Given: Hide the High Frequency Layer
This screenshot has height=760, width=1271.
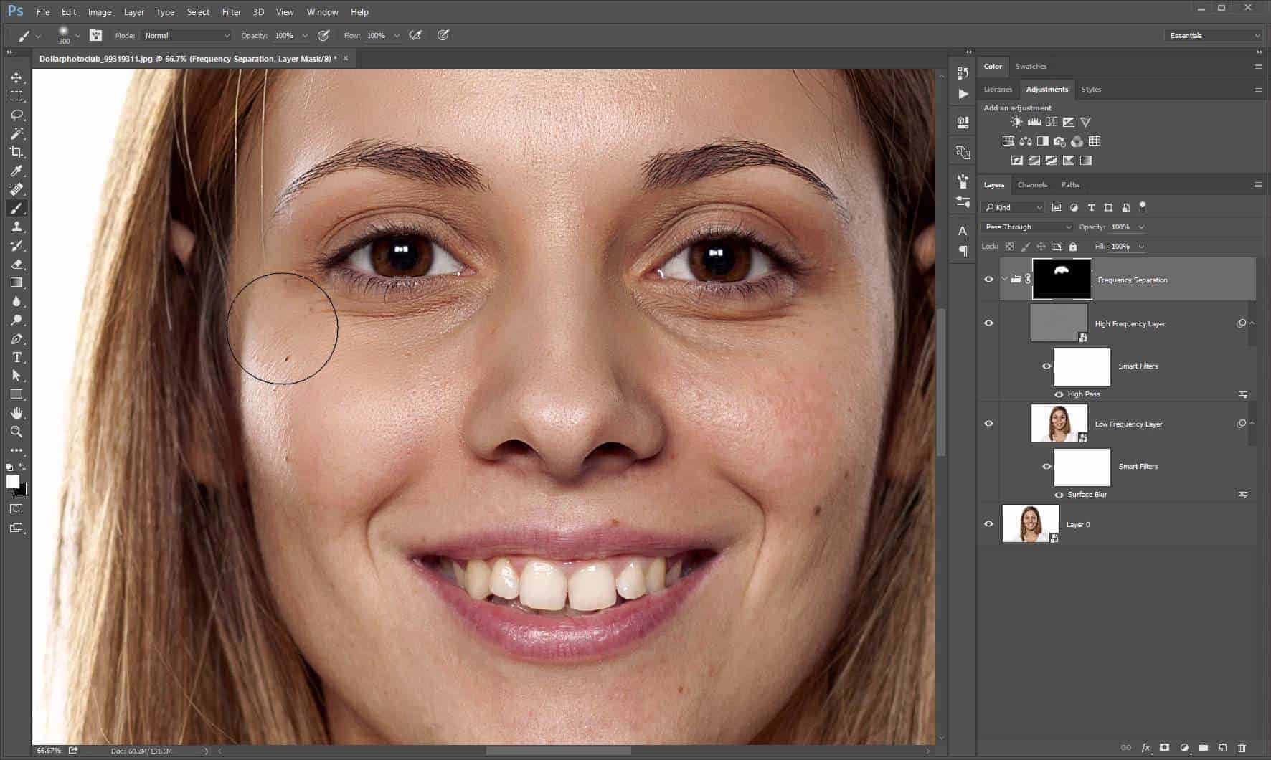Looking at the screenshot, I should [x=989, y=323].
